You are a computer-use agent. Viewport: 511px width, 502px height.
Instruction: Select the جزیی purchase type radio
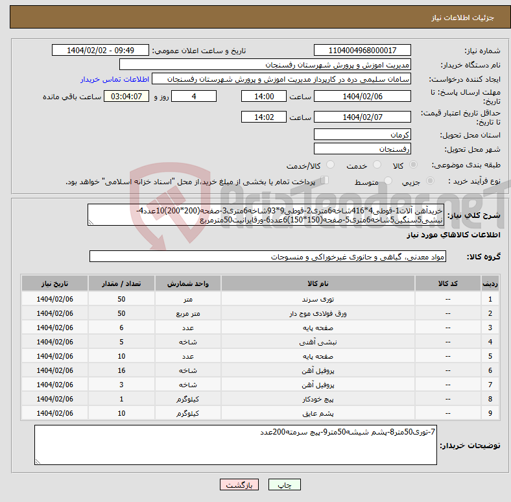[430, 181]
